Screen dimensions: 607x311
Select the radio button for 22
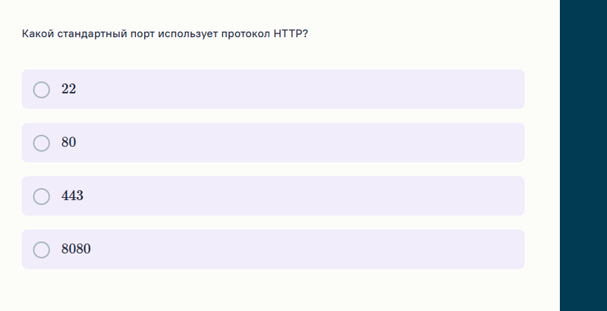[x=42, y=90]
